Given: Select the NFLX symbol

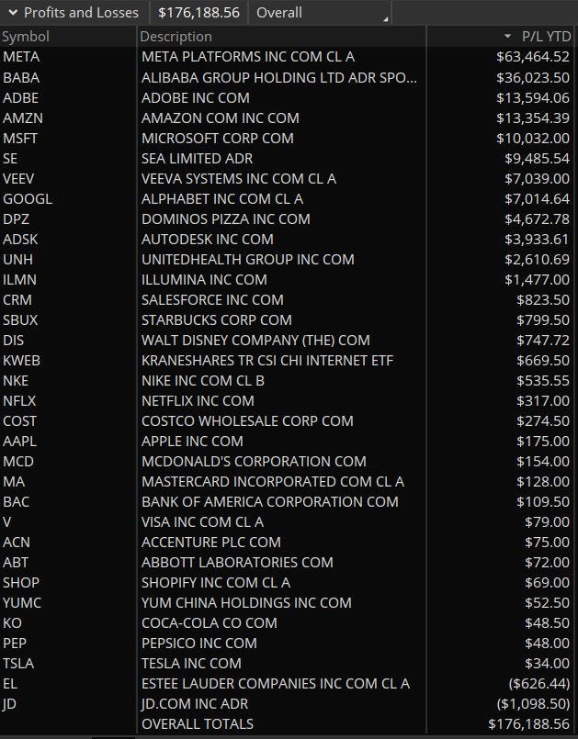Looking at the screenshot, I should pos(19,401).
